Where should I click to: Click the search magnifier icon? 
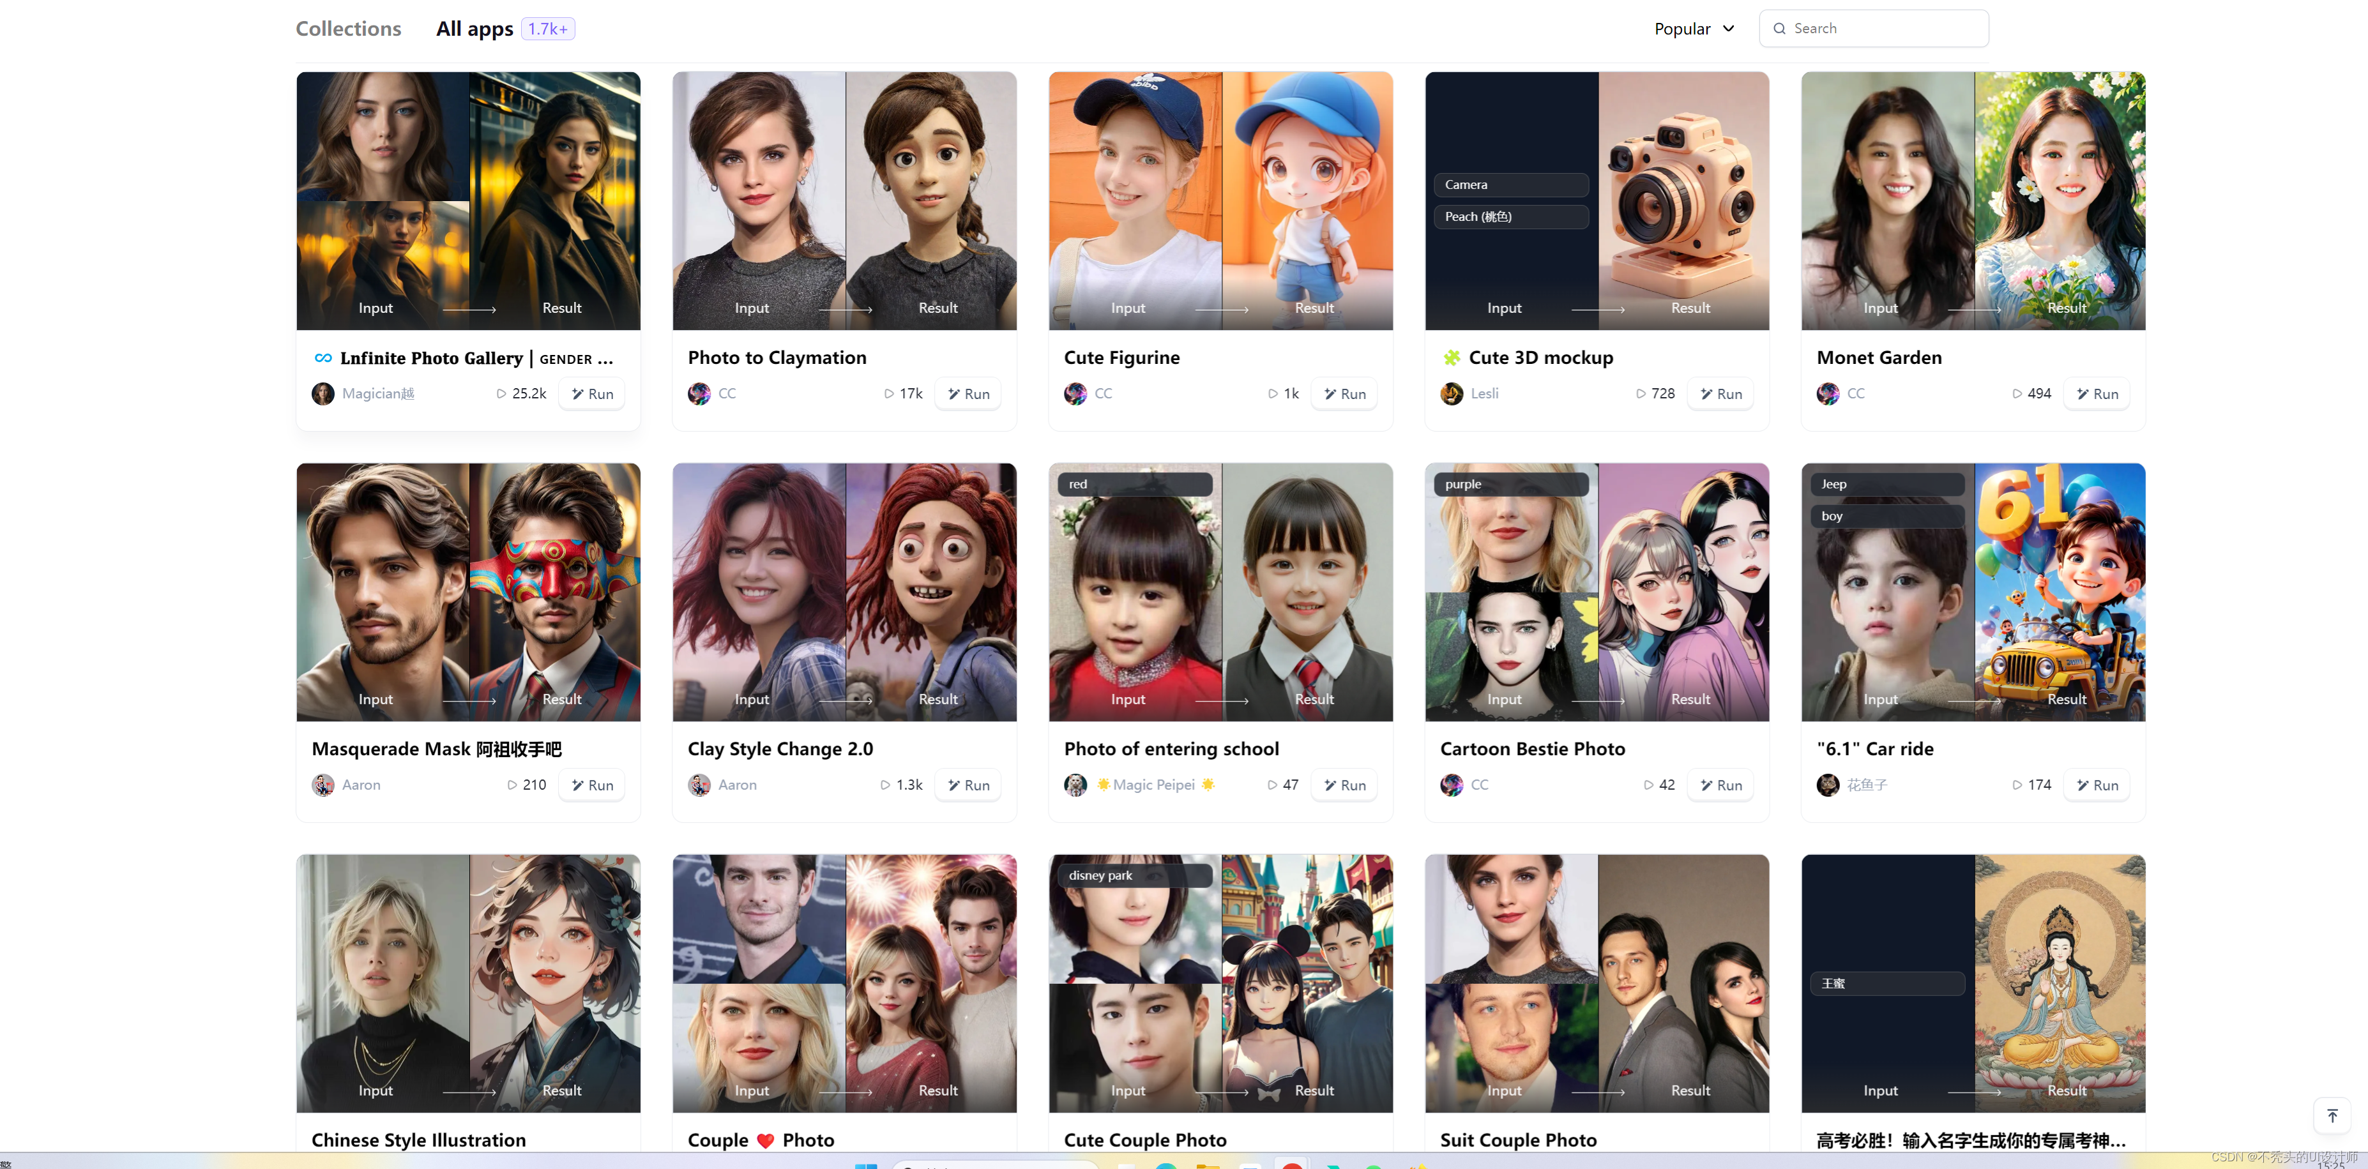(x=1780, y=29)
